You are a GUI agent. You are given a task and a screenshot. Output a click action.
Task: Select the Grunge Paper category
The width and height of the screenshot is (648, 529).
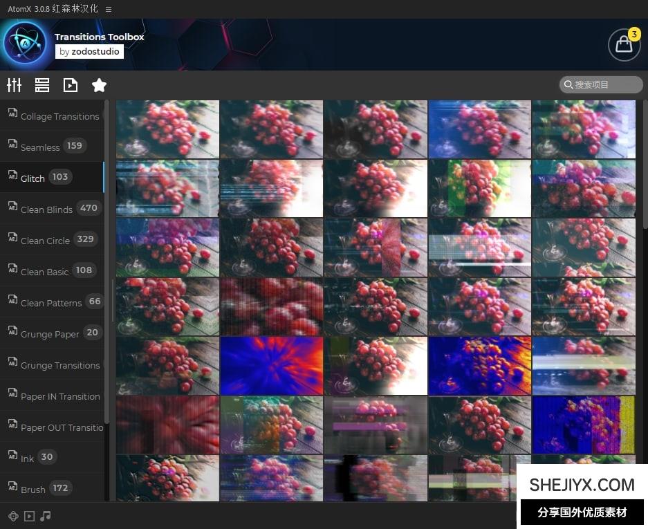[x=50, y=333]
